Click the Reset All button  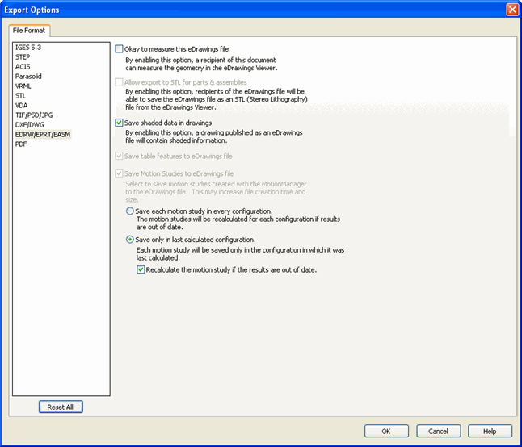click(61, 407)
